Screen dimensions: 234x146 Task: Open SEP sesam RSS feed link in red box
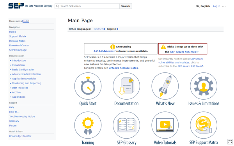184,52
